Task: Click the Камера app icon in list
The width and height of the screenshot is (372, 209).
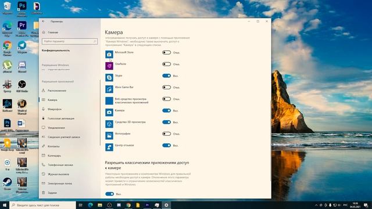Action: pos(109,112)
